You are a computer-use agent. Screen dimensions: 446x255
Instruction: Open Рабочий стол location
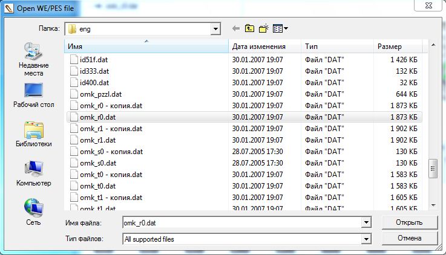(x=33, y=95)
